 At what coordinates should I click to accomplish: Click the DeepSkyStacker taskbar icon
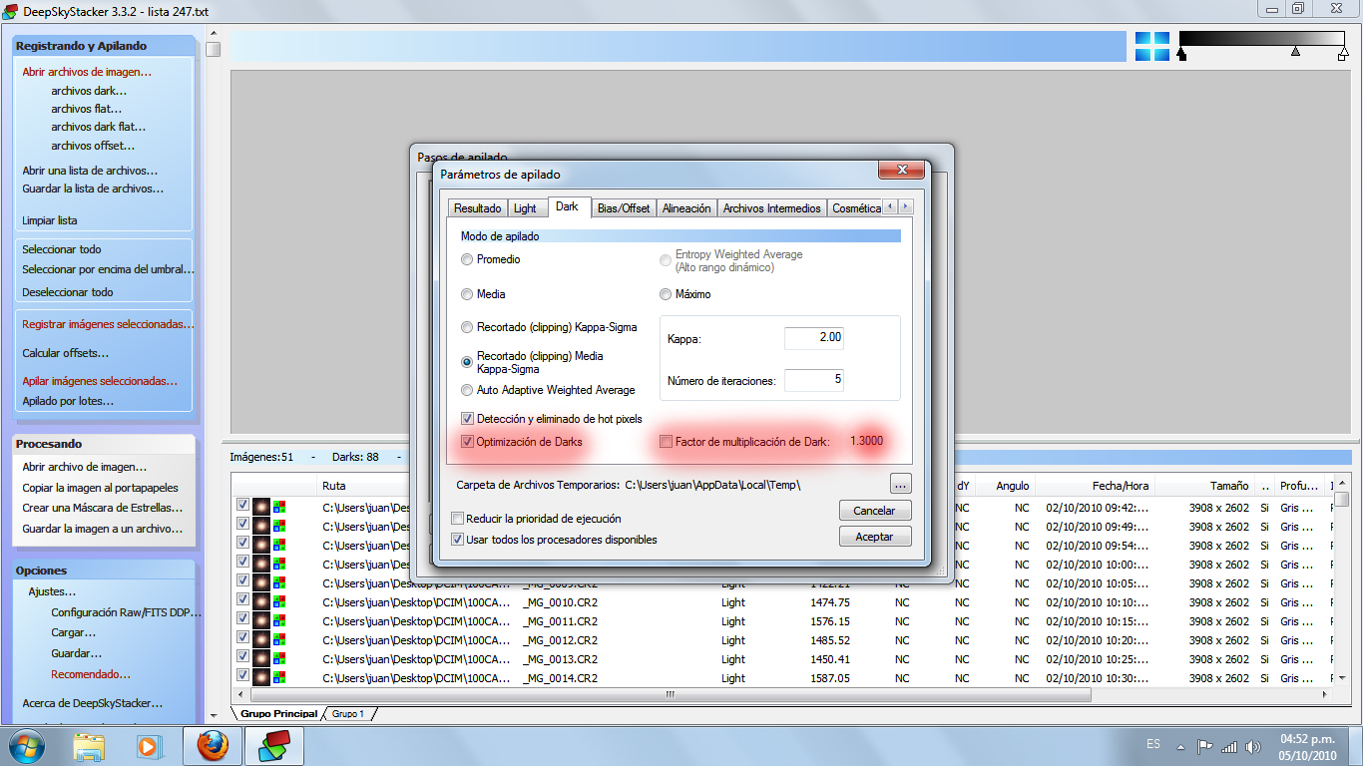273,746
